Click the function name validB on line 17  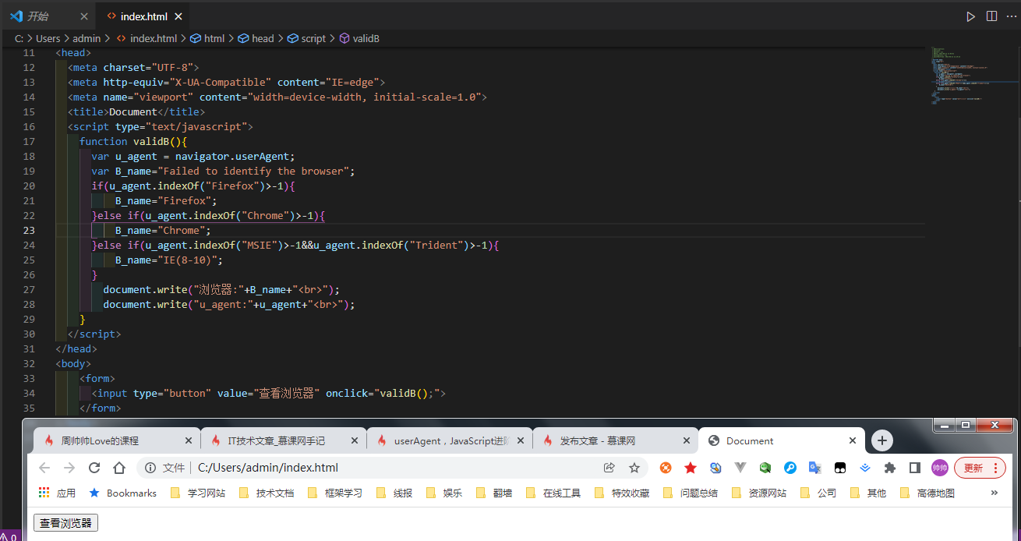[x=151, y=141]
